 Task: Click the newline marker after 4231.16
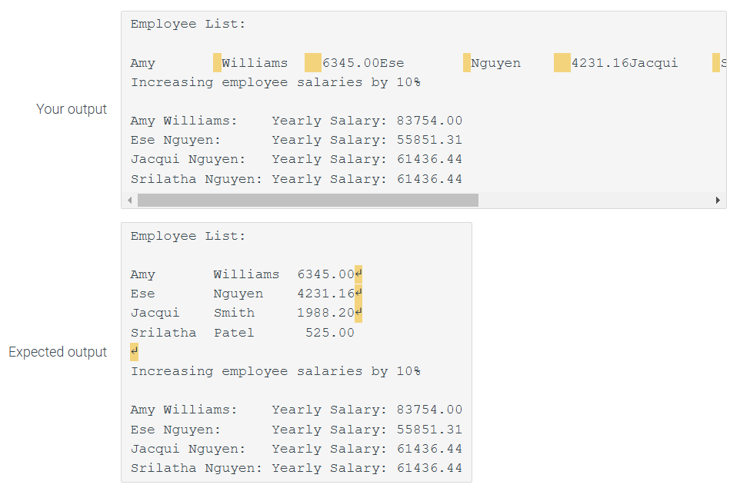(359, 293)
